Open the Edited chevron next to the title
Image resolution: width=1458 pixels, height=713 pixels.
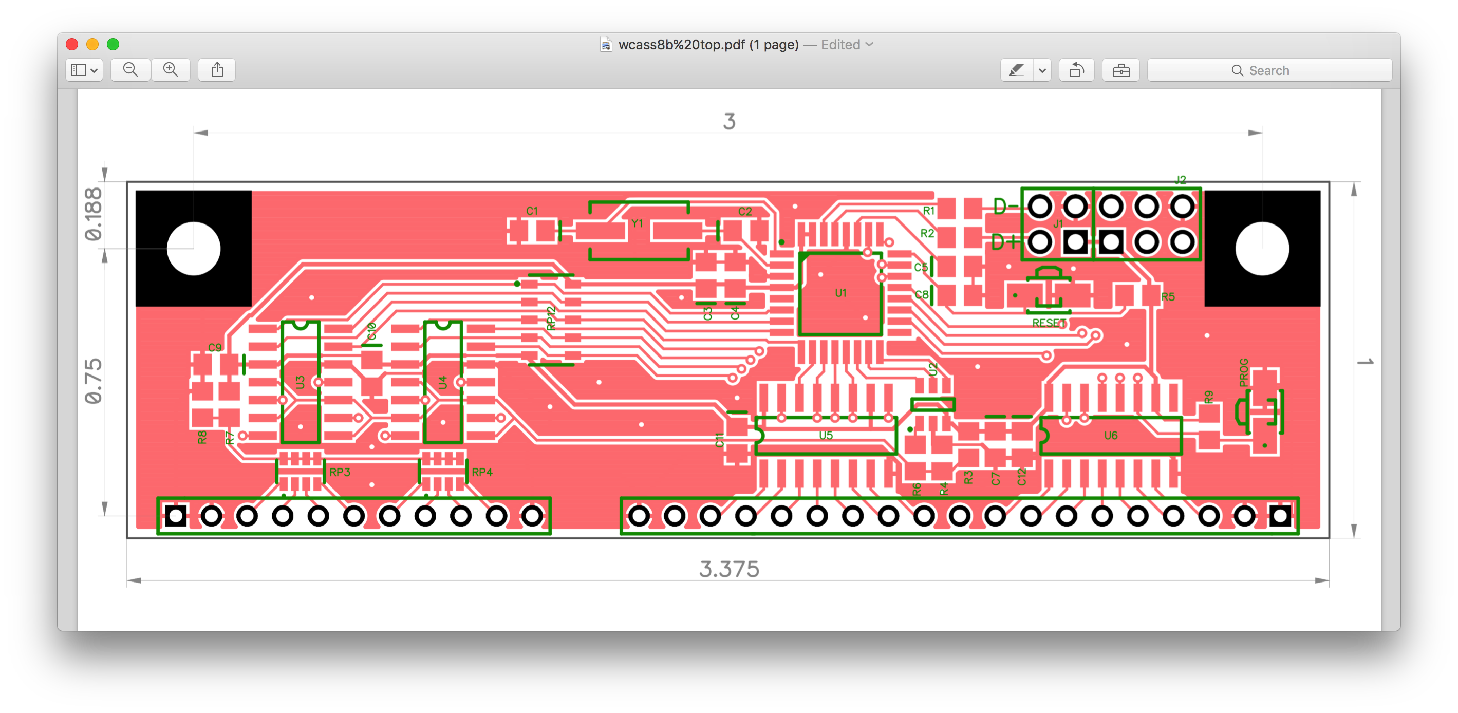tap(869, 44)
